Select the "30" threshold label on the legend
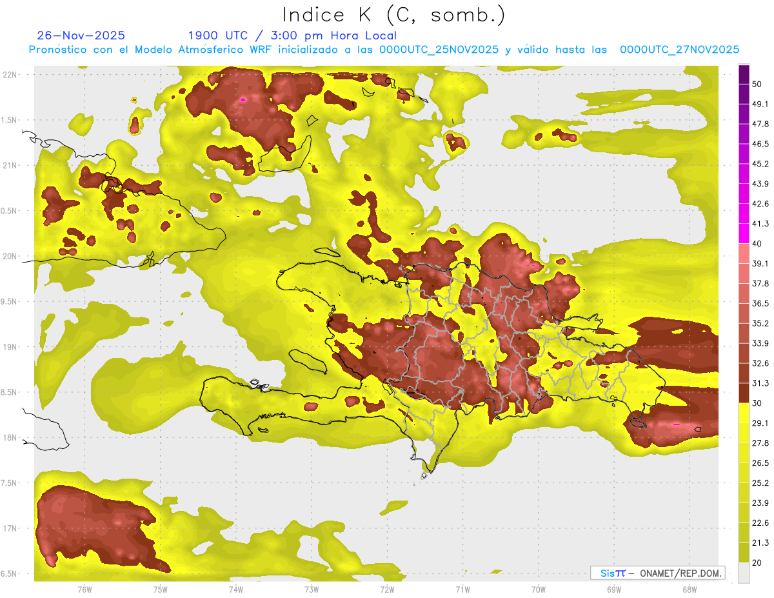774x598 pixels. pos(757,403)
